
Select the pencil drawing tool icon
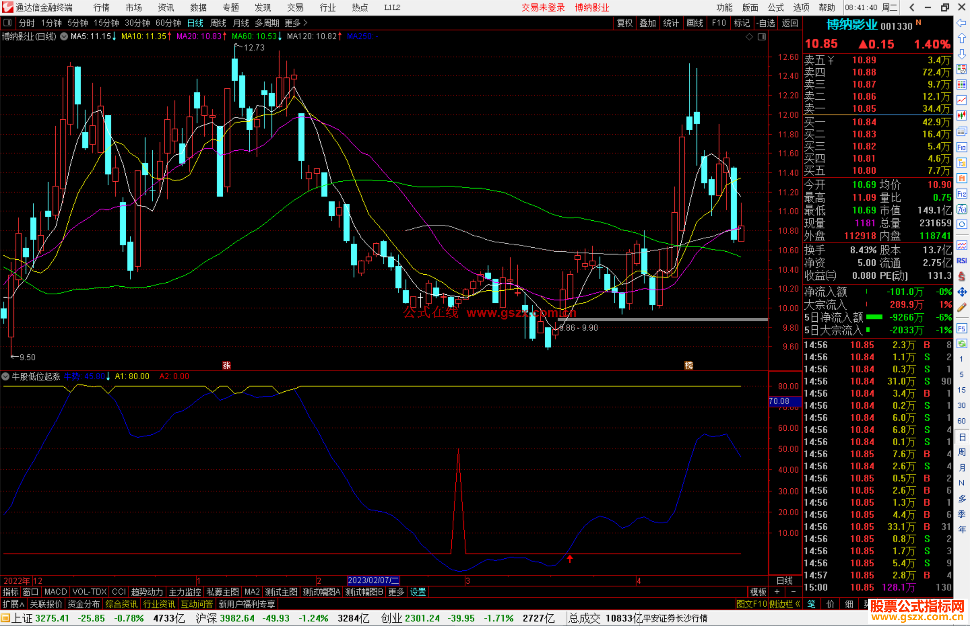[961, 307]
